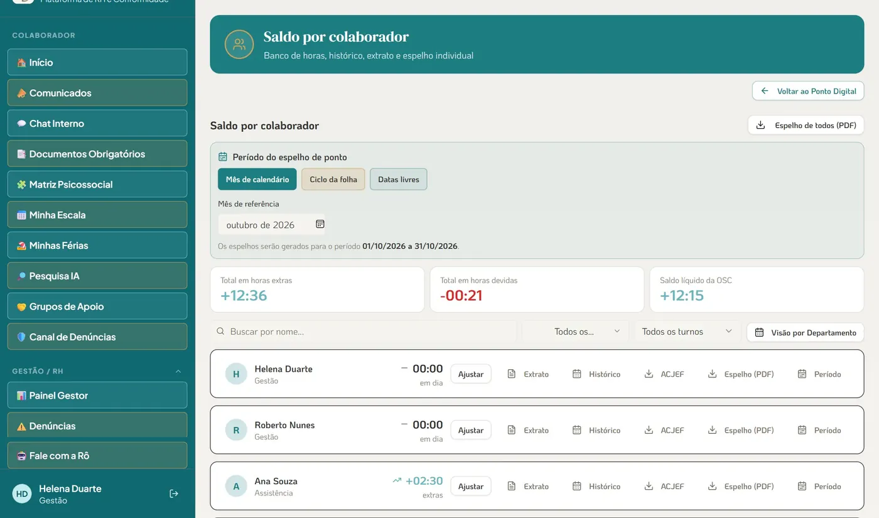Click the outubro de 2026 month field
Image resolution: width=879 pixels, height=518 pixels.
coord(272,225)
